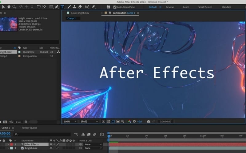Select the Orbit camera tool

21,7
